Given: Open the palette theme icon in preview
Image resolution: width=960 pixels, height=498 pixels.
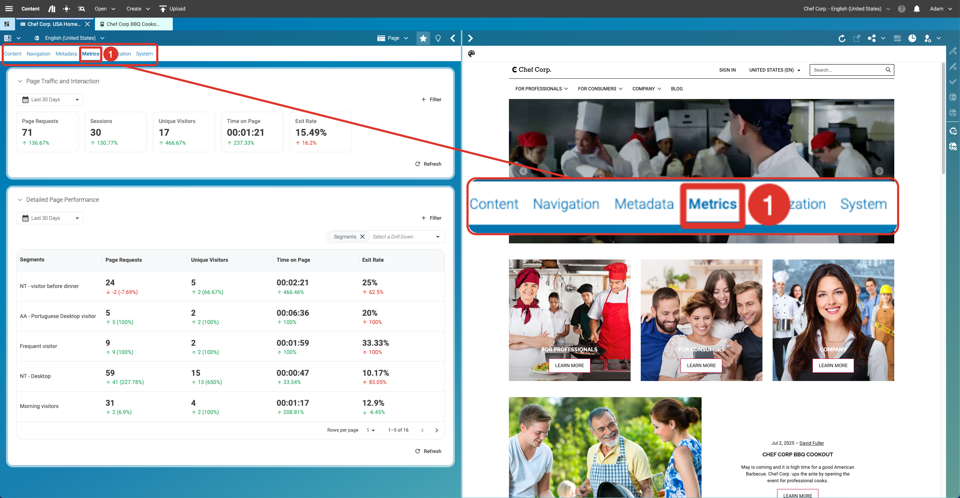Looking at the screenshot, I should 471,54.
